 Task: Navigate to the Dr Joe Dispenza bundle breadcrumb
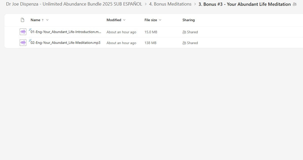tap(74, 4)
